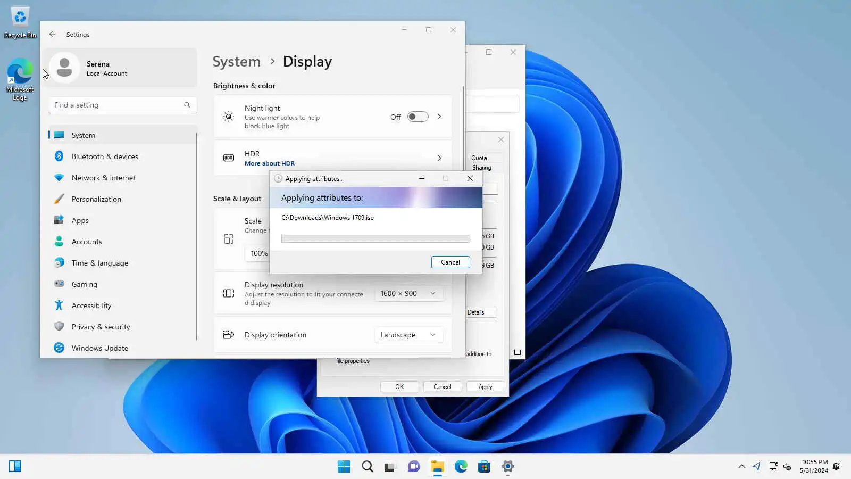
Task: Select System in the Settings sidebar
Action: (122, 135)
